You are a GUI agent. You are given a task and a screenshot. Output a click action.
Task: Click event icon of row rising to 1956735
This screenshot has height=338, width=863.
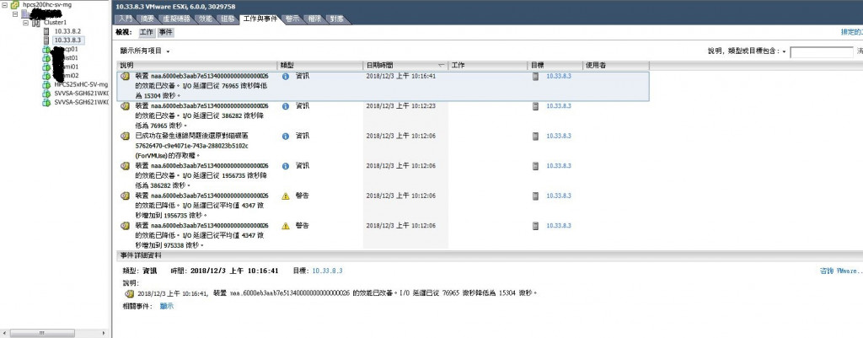[x=126, y=196]
